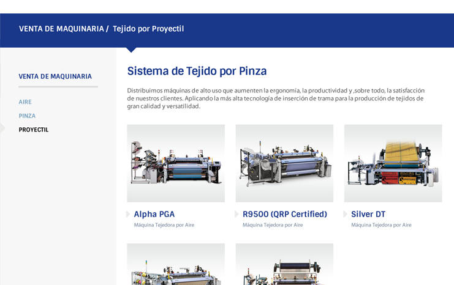454x285 pixels.
Task: Follow the Silver DT title link
Action: (368, 214)
